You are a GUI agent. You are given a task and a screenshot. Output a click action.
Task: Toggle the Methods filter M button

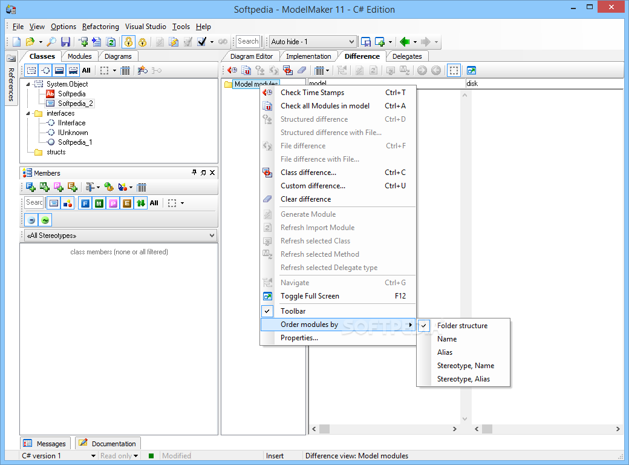pyautogui.click(x=99, y=203)
